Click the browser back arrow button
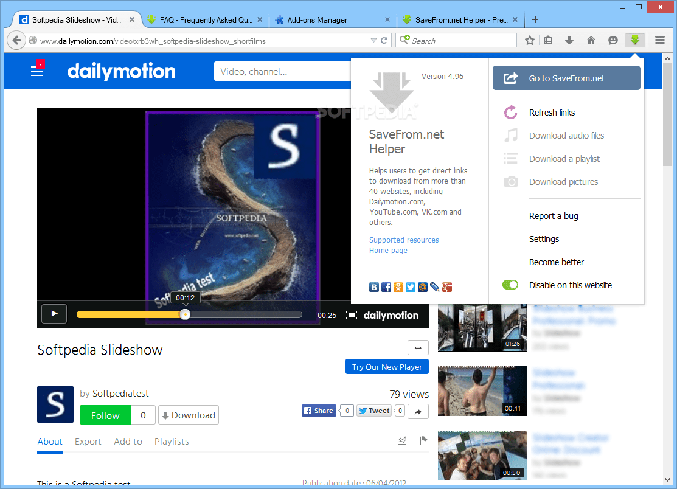The image size is (677, 489). coord(16,40)
